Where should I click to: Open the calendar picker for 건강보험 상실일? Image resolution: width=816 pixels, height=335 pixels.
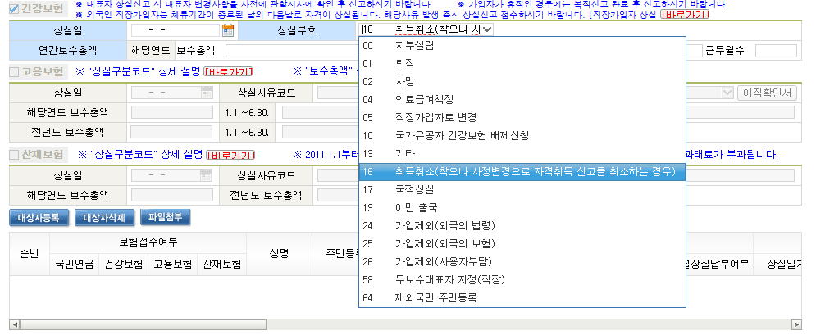click(x=228, y=30)
